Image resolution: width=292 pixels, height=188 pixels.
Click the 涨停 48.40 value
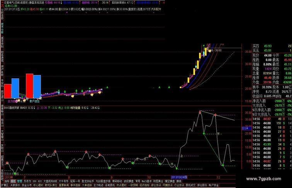(268, 78)
